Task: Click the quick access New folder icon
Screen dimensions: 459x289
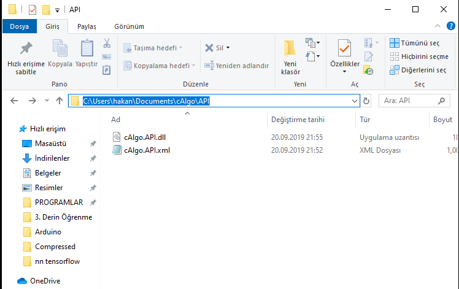Action: tap(46, 10)
